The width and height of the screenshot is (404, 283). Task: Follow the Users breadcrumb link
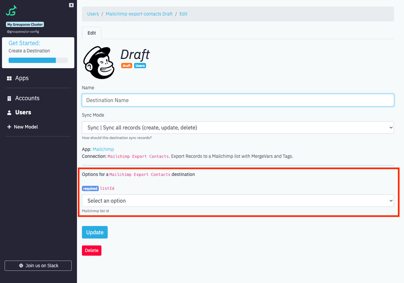(x=93, y=14)
